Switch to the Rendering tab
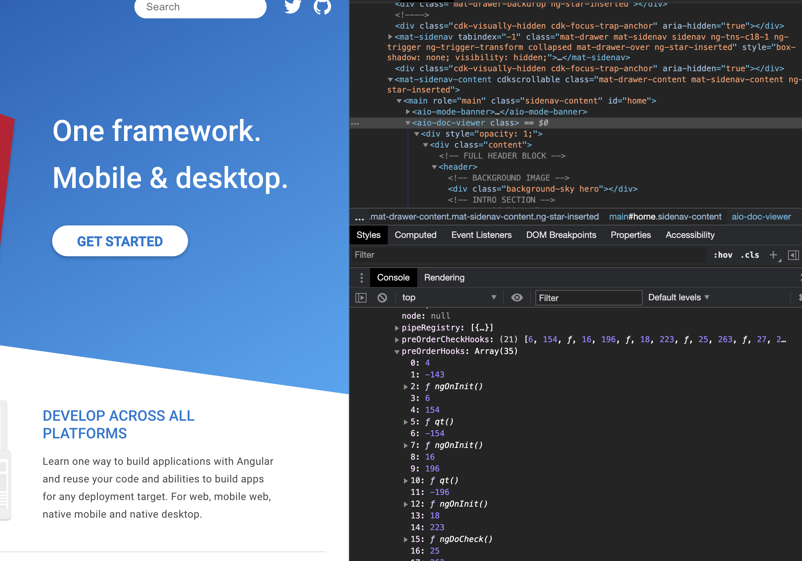 point(444,278)
